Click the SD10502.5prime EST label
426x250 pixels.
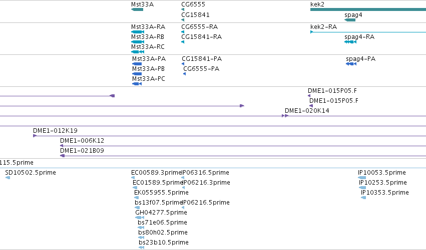click(x=31, y=173)
